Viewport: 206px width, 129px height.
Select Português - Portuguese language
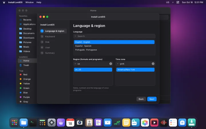(x=114, y=50)
